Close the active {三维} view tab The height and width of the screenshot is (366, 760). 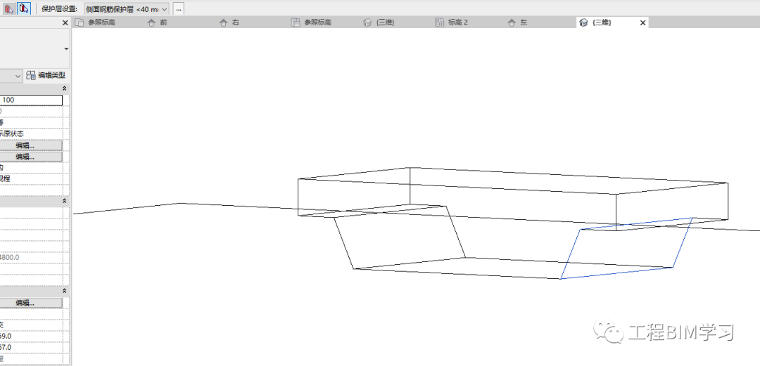point(643,22)
